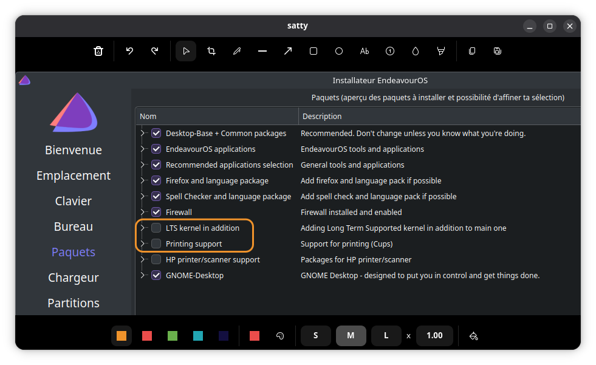Image resolution: width=596 pixels, height=365 pixels.
Task: Enable the LTS kernel in addition checkbox
Action: pyautogui.click(x=157, y=228)
